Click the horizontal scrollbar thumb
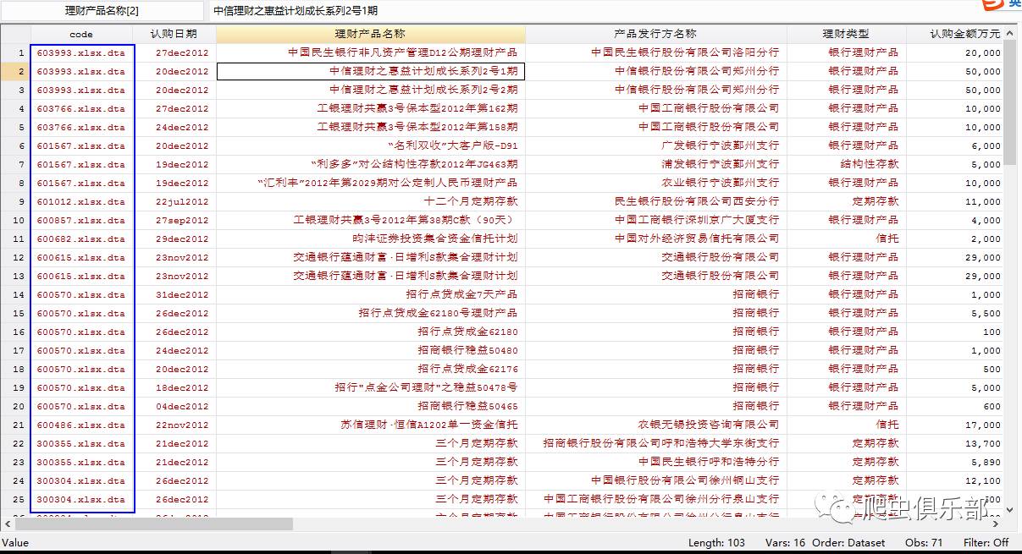 click(x=153, y=524)
